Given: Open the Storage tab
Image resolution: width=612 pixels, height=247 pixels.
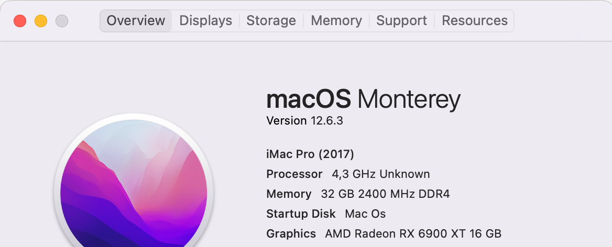Looking at the screenshot, I should 271,21.
